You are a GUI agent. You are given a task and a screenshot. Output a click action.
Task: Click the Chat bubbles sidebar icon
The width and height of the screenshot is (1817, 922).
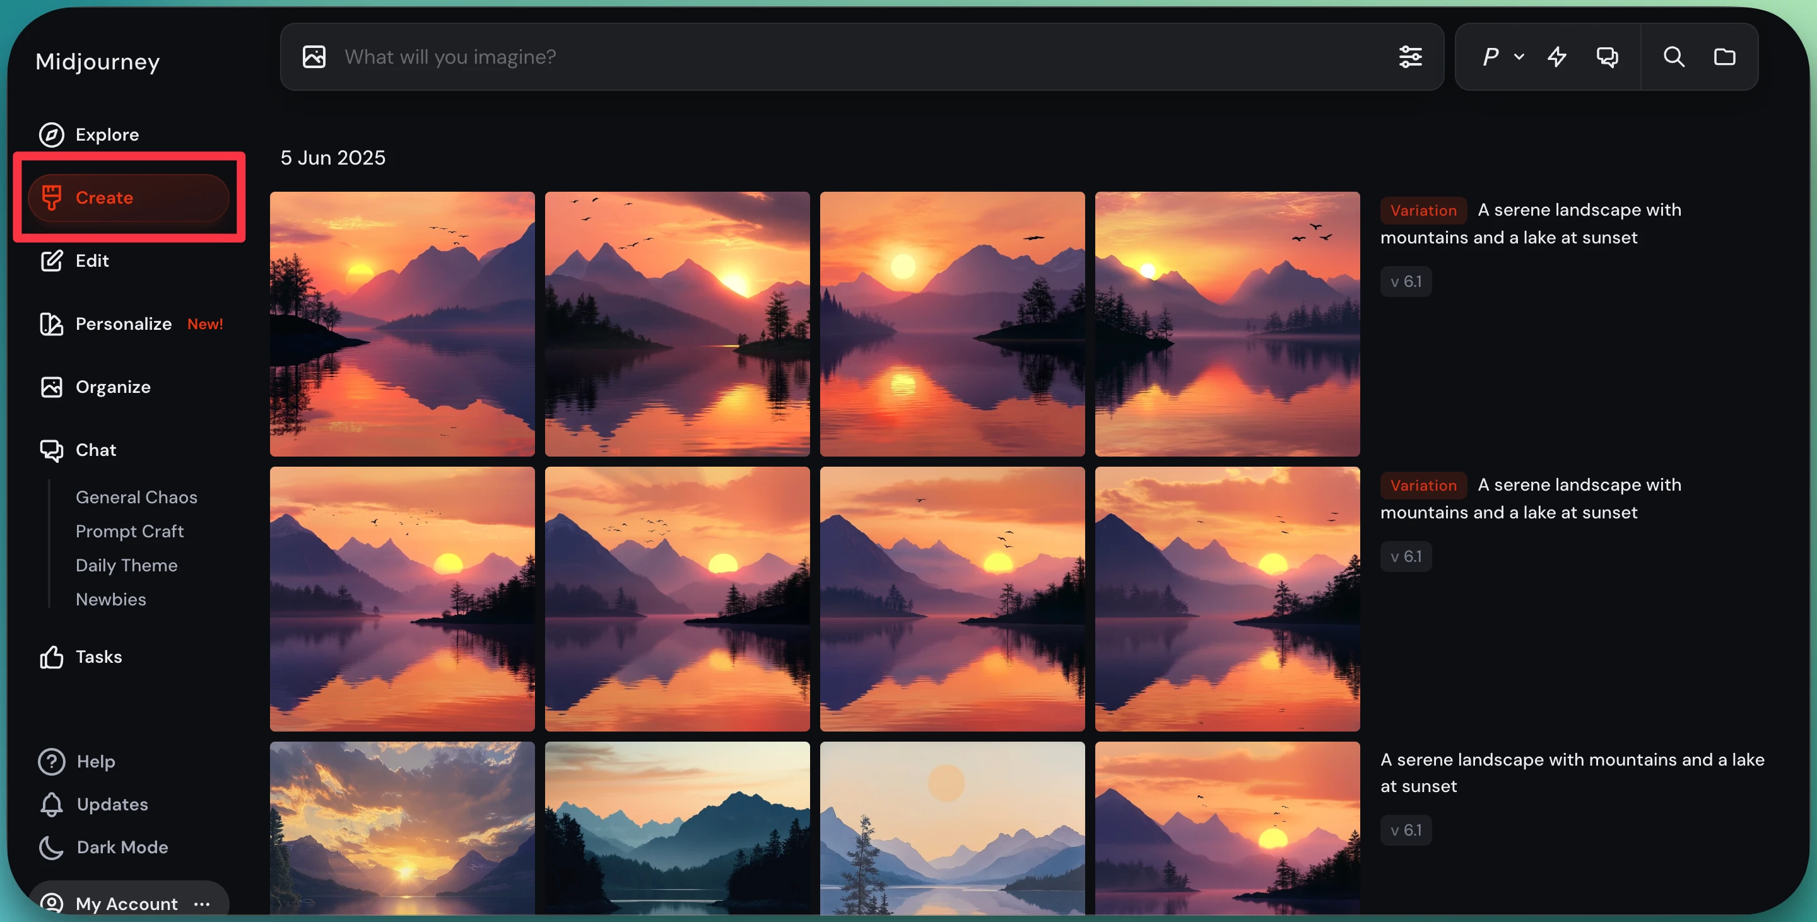[52, 450]
